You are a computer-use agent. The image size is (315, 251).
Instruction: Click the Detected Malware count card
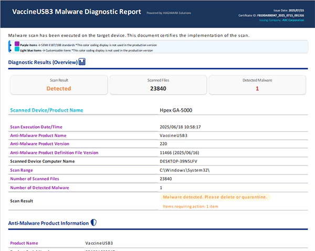257,85
